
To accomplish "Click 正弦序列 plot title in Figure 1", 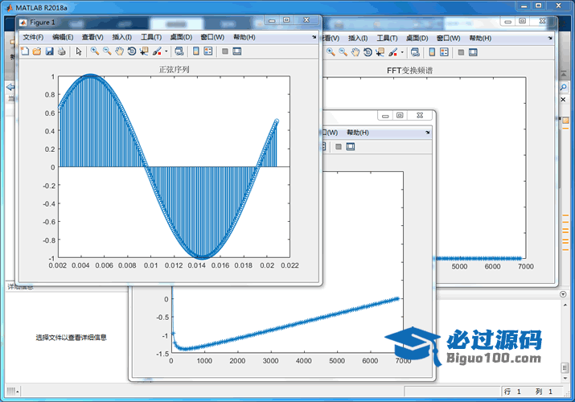I will coord(174,70).
